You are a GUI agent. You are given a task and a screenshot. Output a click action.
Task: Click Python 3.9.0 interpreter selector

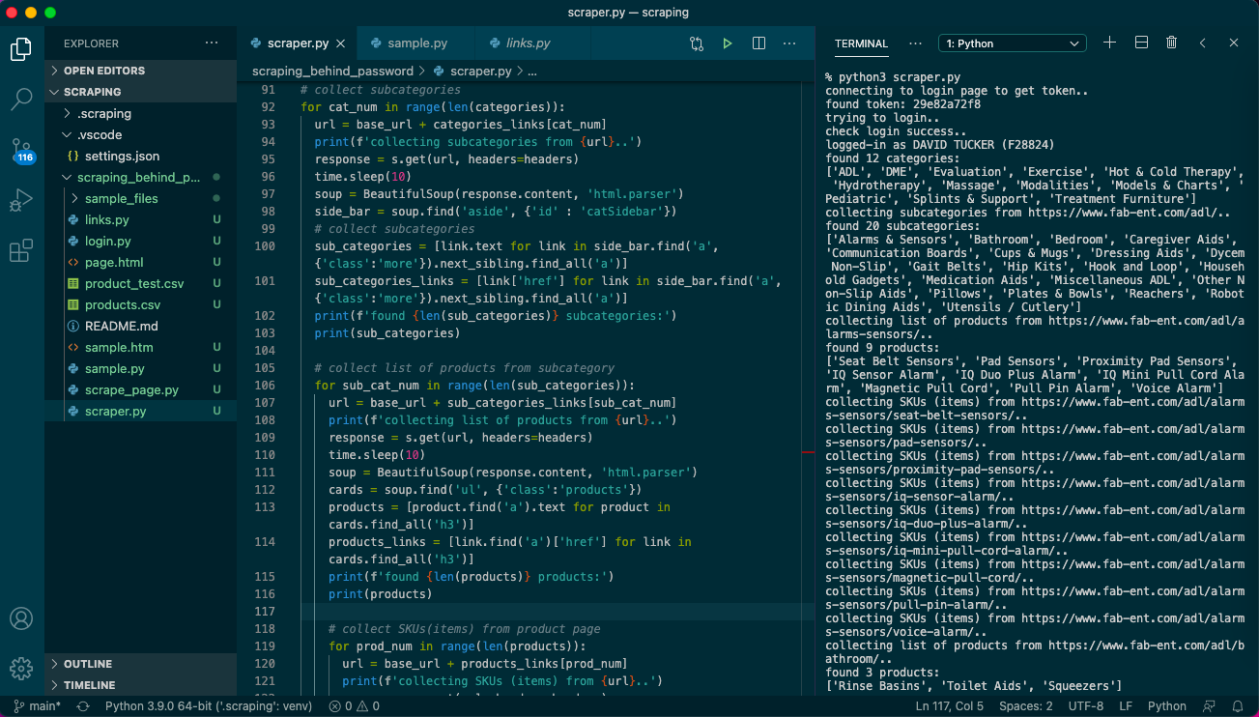210,706
